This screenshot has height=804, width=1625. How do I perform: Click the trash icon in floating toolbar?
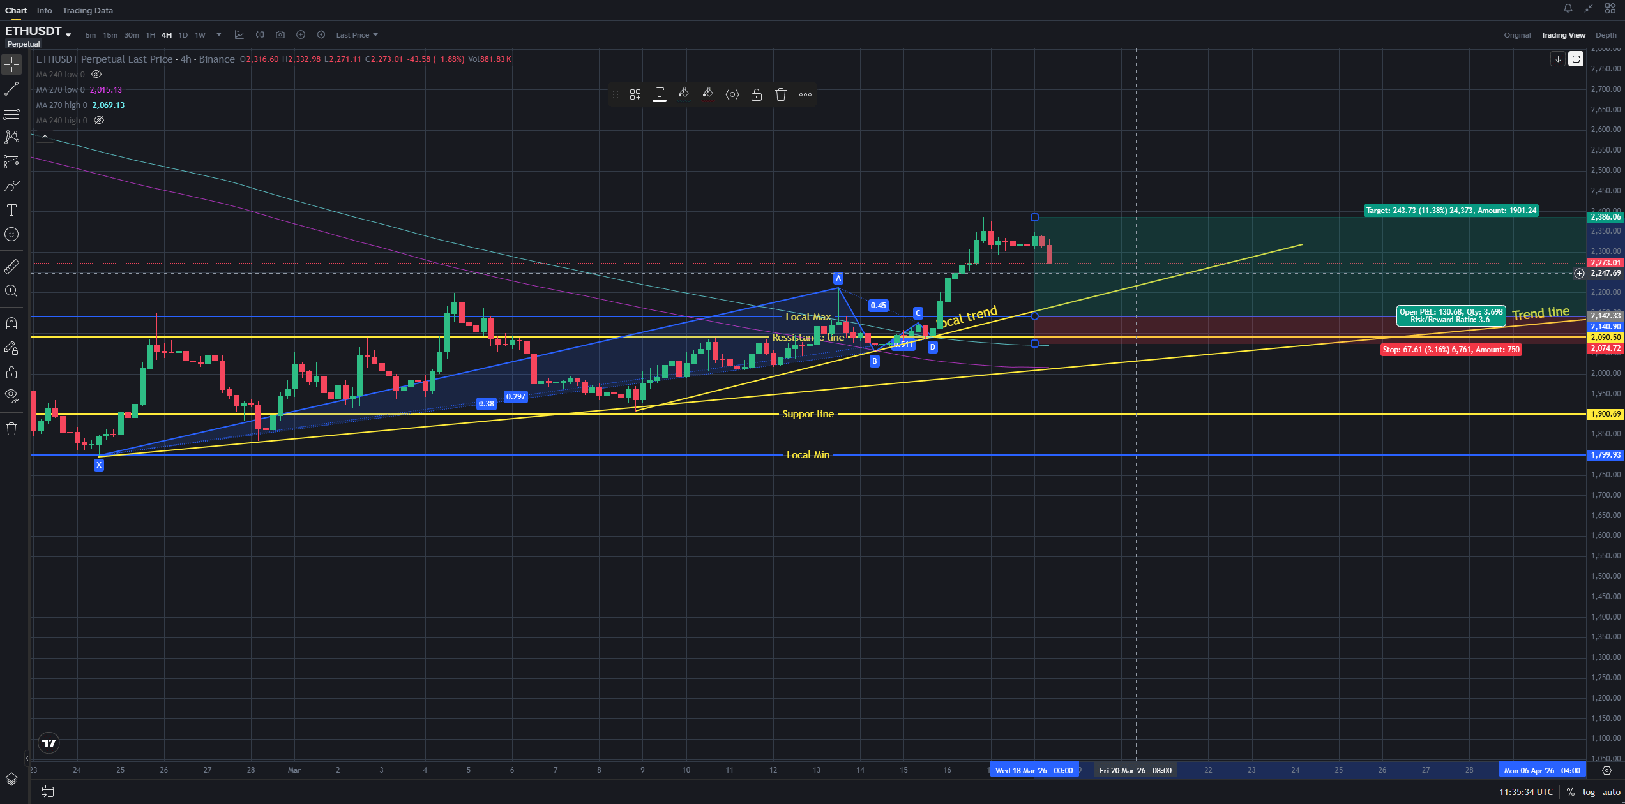point(781,95)
